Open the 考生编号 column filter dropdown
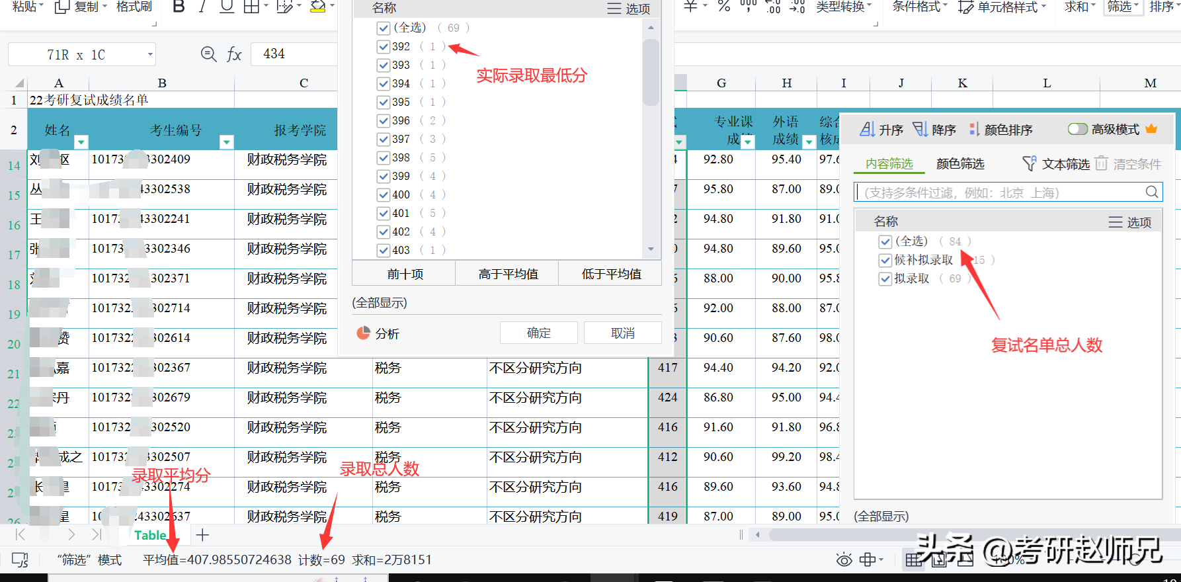1181x582 pixels. click(227, 142)
